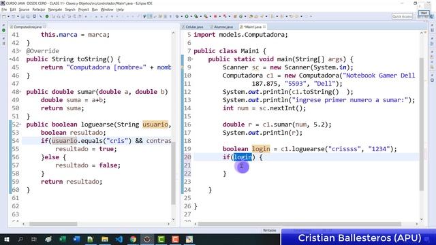This screenshot has height=245, width=436.
Task: Open Visual Studio Code from the taskbar
Action: point(119,239)
